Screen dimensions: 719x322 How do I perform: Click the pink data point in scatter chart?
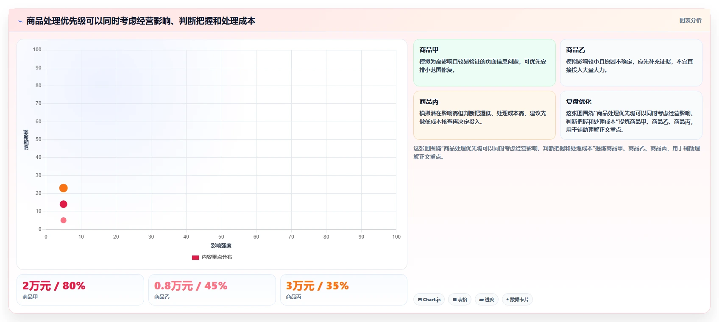tap(64, 220)
